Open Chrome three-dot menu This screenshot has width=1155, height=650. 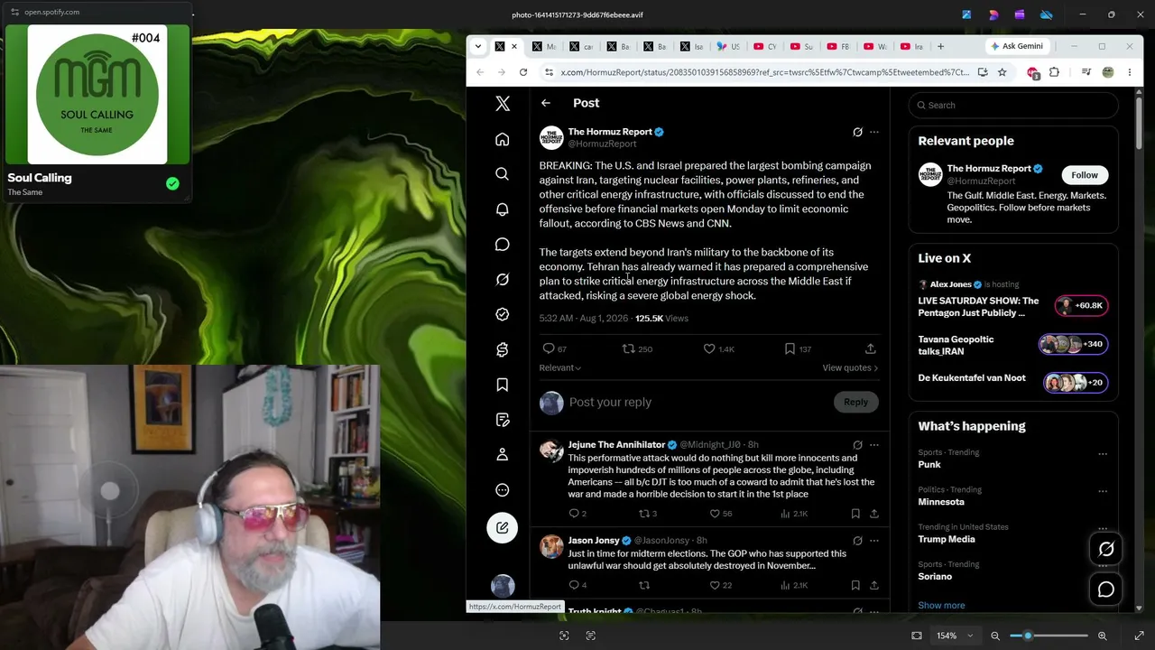[1129, 72]
